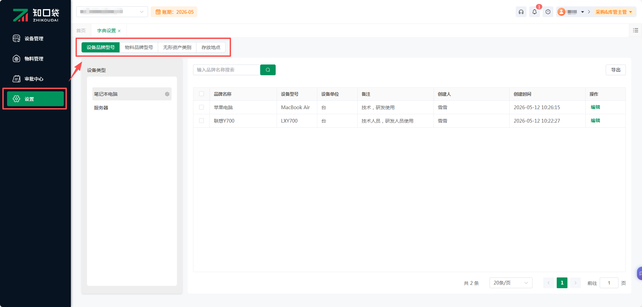The image size is (642, 307).
Task: Expand the user account dropdown arrow
Action: 583,12
